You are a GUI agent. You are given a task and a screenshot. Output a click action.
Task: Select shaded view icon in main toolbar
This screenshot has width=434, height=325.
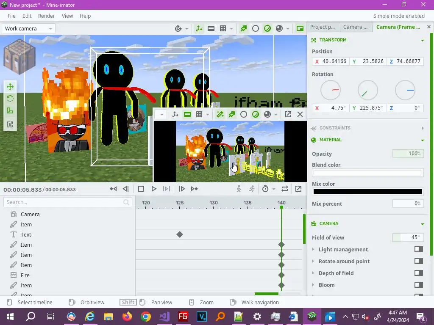[x=267, y=28]
